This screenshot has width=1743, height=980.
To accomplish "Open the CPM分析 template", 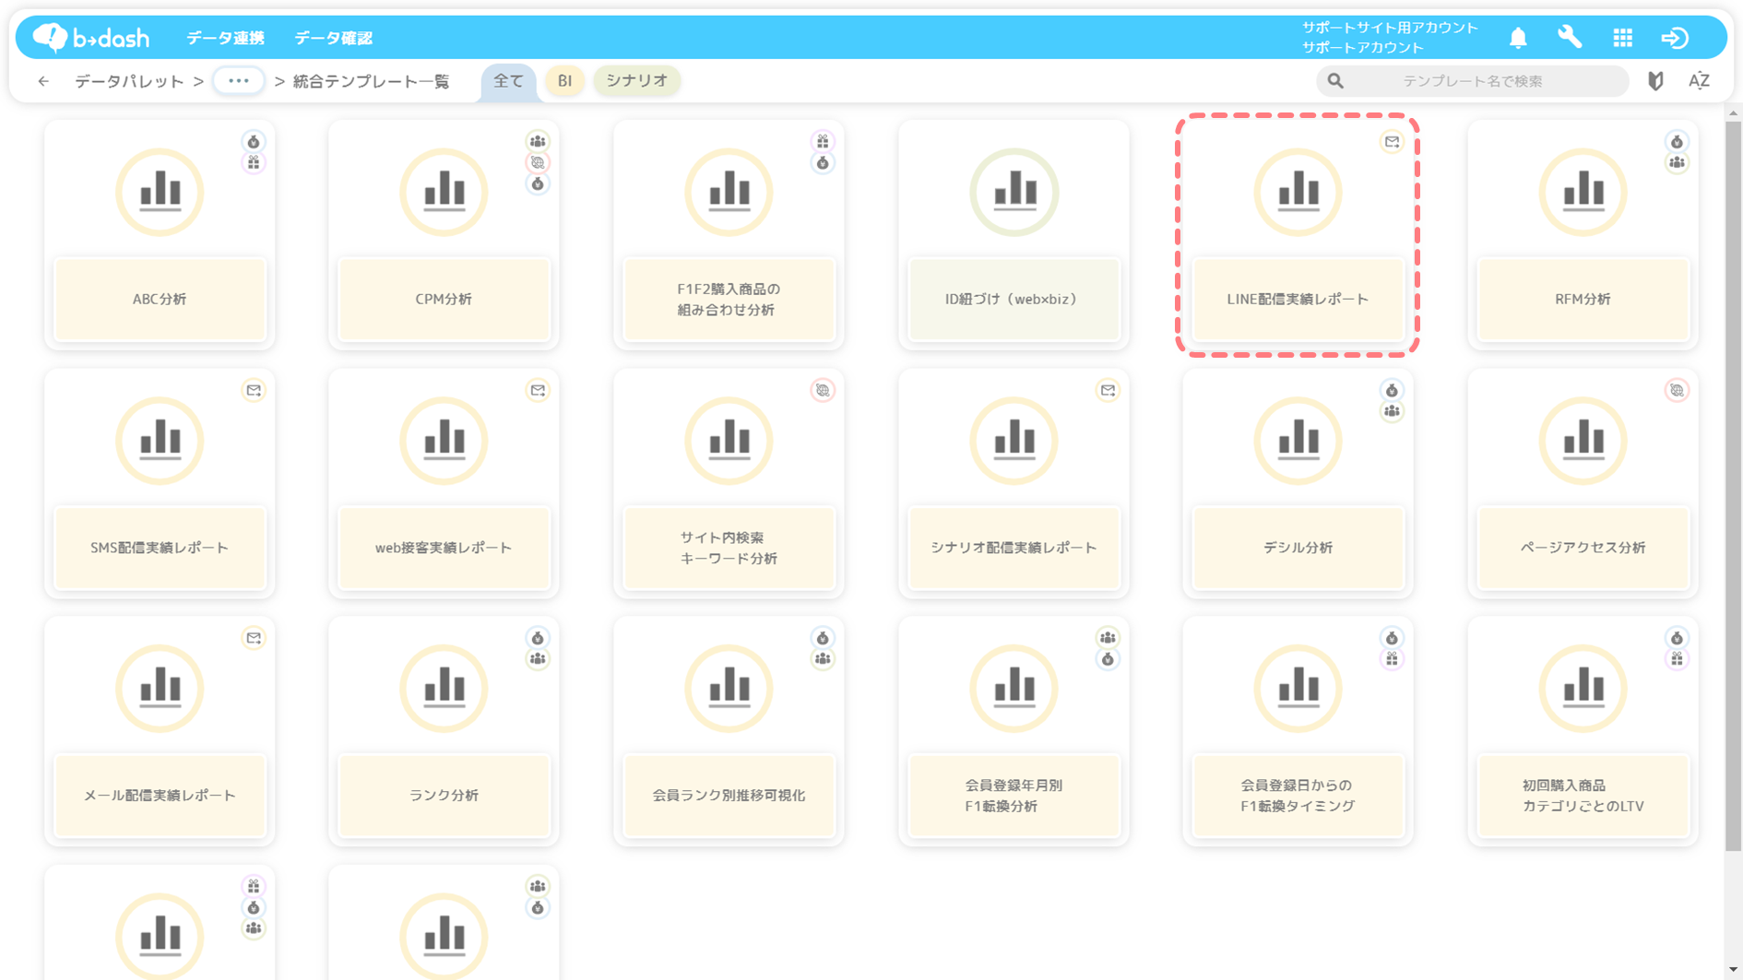I will pos(444,300).
